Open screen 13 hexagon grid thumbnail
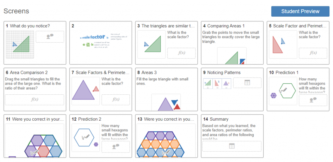The image size is (333, 162). 166,141
